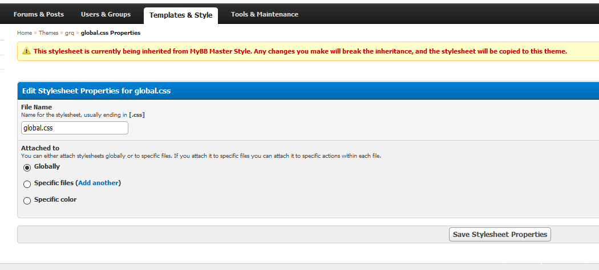Click the Home breadcrumb link

coord(25,33)
